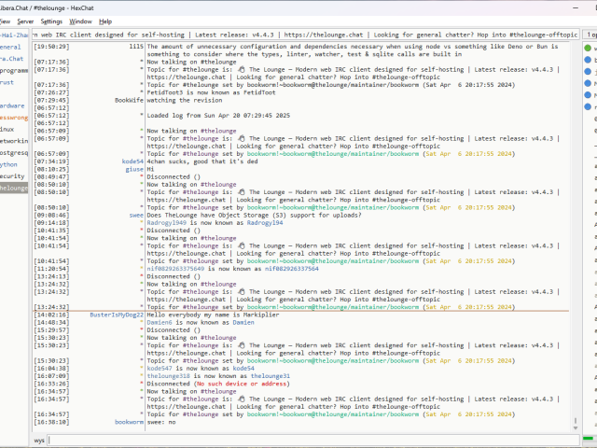Switch to the linux channel
Screen dimensions: 597x448
(7, 129)
